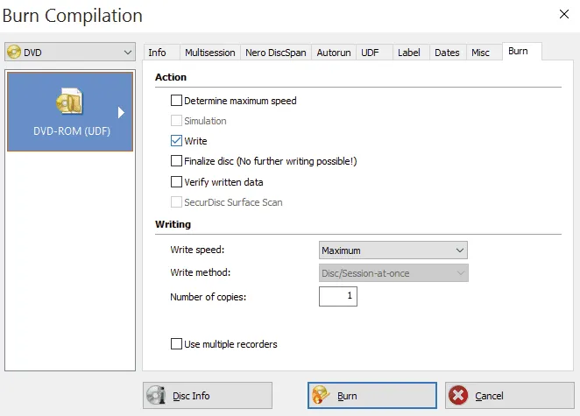Screen dimensions: 580x416
Task: Switch to the Multisession tab
Action: tap(210, 53)
